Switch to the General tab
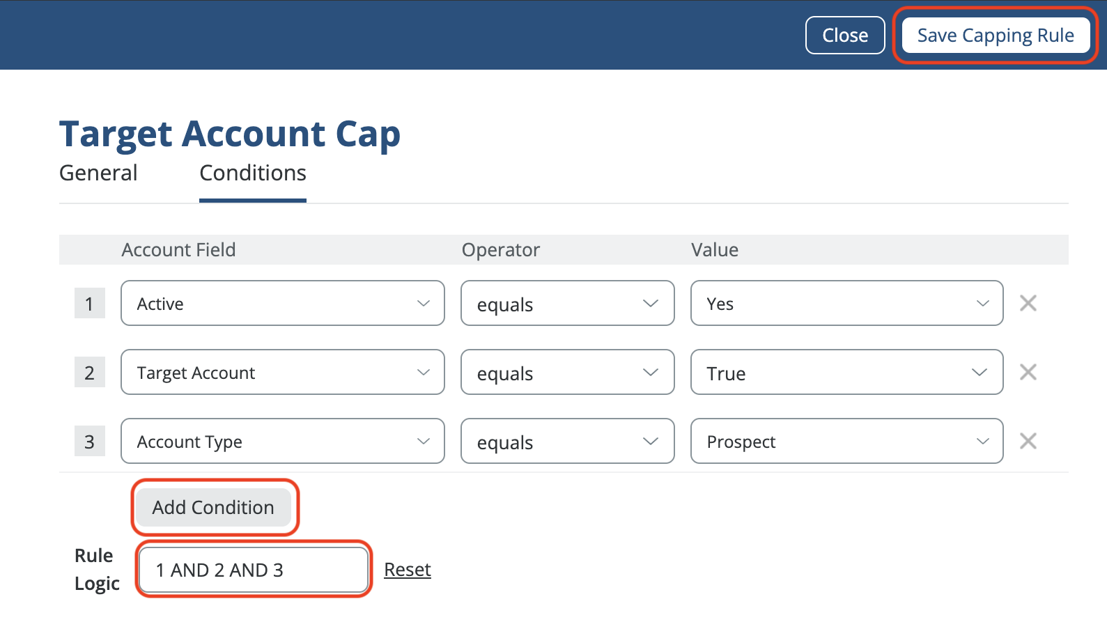This screenshot has height=638, width=1107. click(x=98, y=173)
